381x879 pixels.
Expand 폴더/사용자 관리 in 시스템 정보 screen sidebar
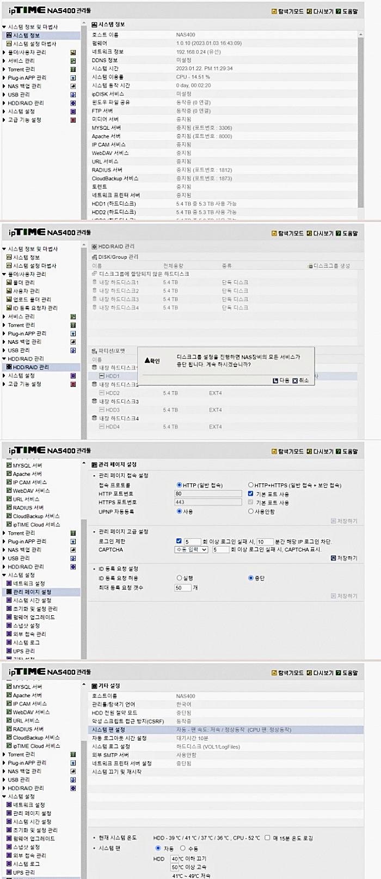click(x=4, y=53)
